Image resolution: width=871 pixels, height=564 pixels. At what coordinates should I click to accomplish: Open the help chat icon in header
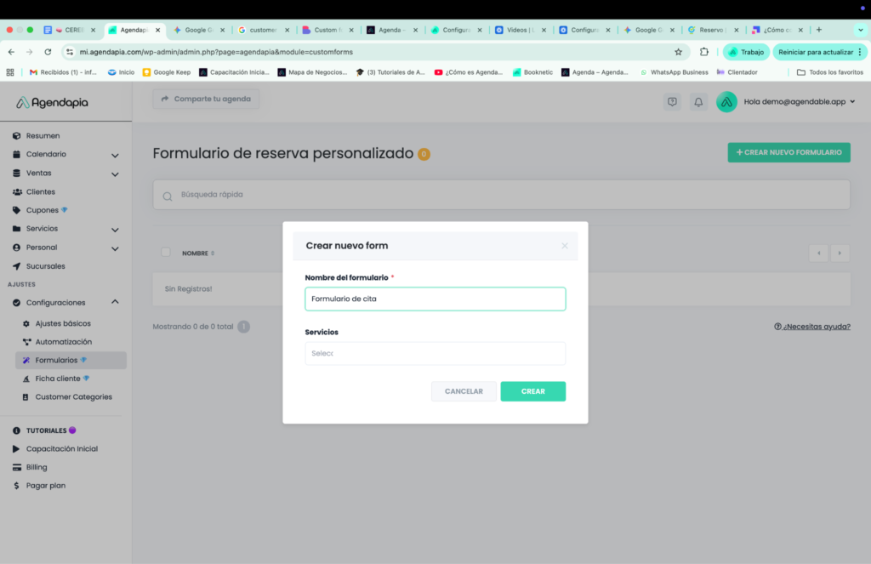pyautogui.click(x=672, y=102)
